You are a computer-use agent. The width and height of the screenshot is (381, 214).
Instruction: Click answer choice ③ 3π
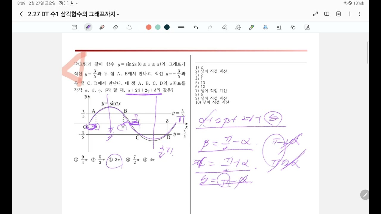click(115, 160)
